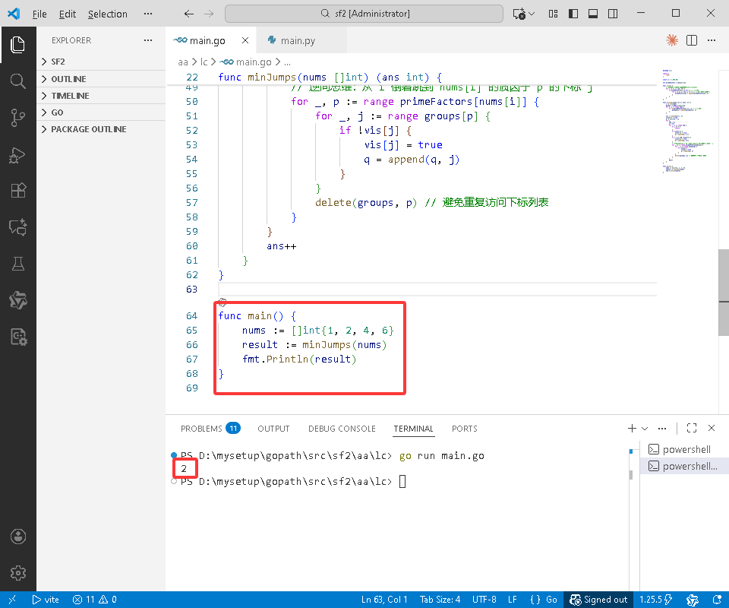The image size is (729, 608).
Task: Click the editor vertical scrollbar thumb
Action: click(724, 292)
